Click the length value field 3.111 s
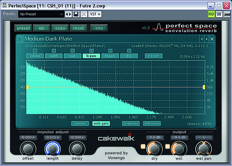 click(x=53, y=137)
